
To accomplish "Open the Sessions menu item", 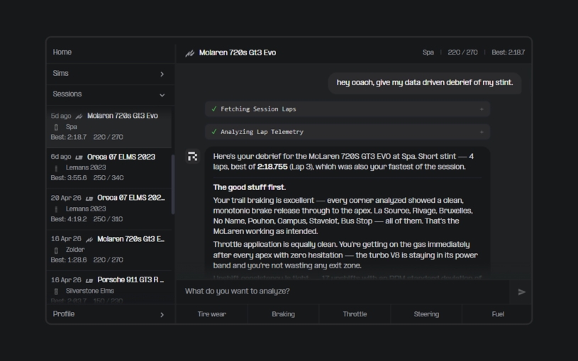I will point(110,94).
